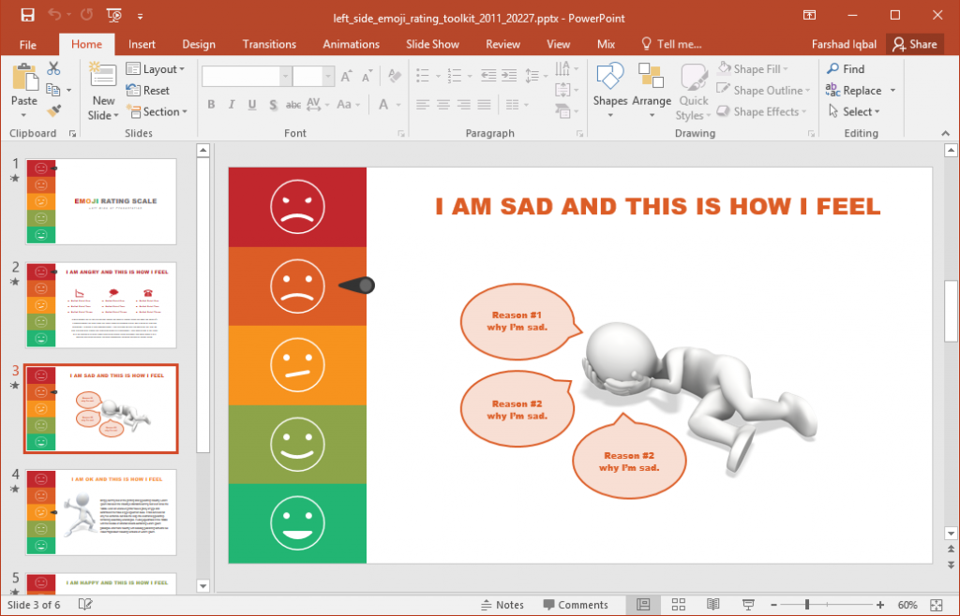The image size is (960, 616).
Task: Undo the last action
Action: pos(54,15)
